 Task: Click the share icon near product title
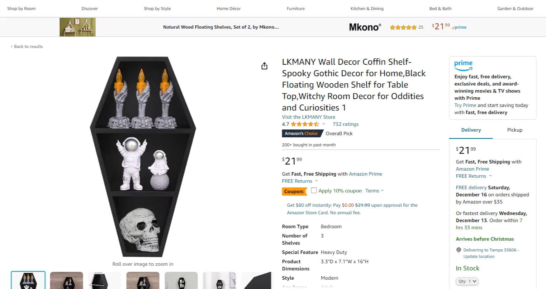click(x=264, y=66)
